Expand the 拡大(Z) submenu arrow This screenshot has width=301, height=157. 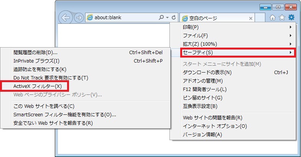[x=291, y=44]
